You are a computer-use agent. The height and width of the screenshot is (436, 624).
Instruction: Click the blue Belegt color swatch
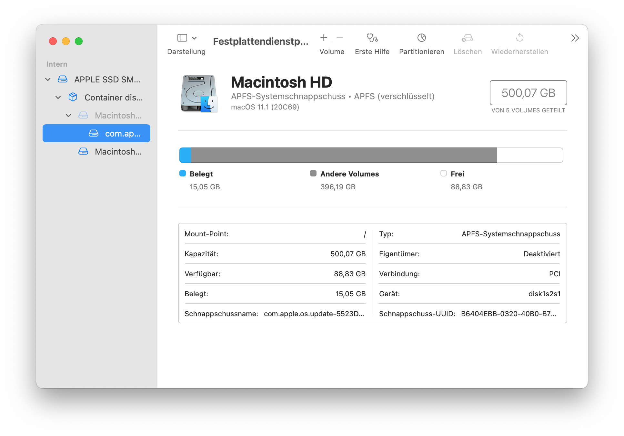[x=183, y=174]
